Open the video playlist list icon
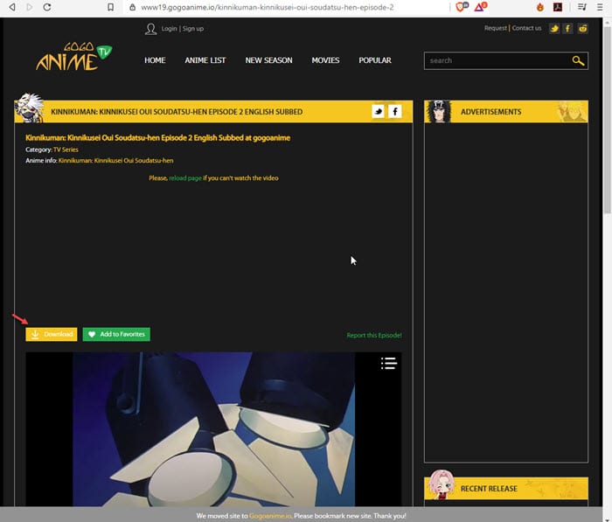The width and height of the screenshot is (612, 522). (389, 363)
